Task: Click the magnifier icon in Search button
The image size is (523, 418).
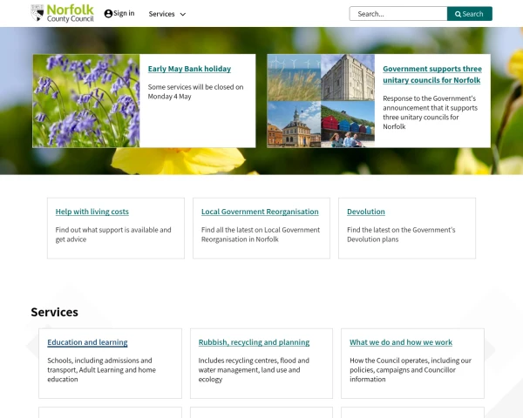Action: click(x=458, y=14)
